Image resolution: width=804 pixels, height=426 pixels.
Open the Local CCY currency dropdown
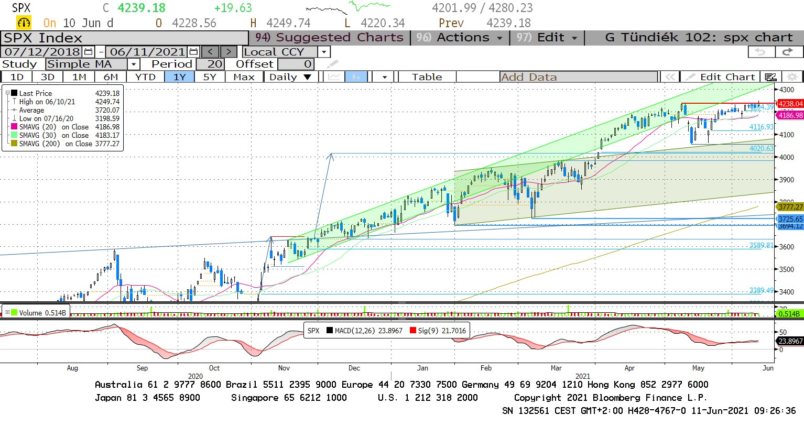324,52
